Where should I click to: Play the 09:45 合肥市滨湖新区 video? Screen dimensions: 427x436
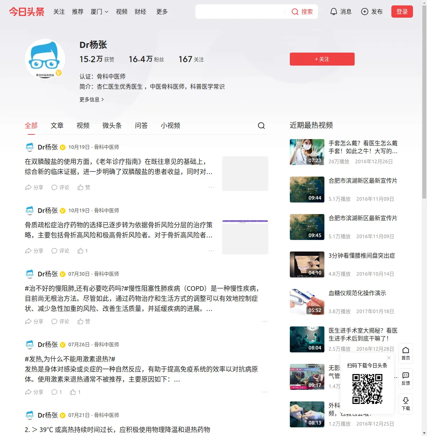[307, 227]
